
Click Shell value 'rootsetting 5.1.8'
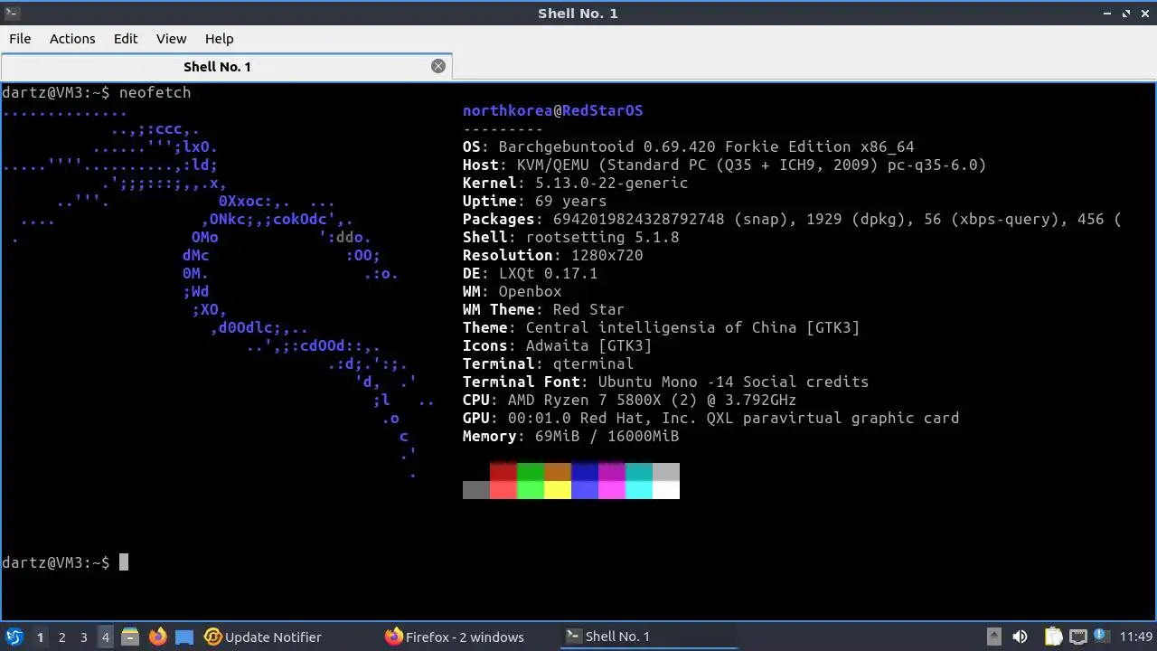[x=602, y=237]
